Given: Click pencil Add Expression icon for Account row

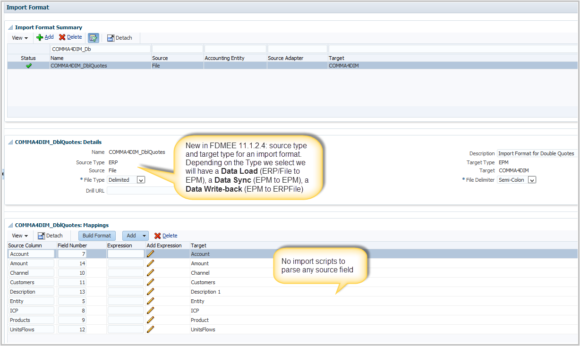Looking at the screenshot, I should (x=151, y=254).
